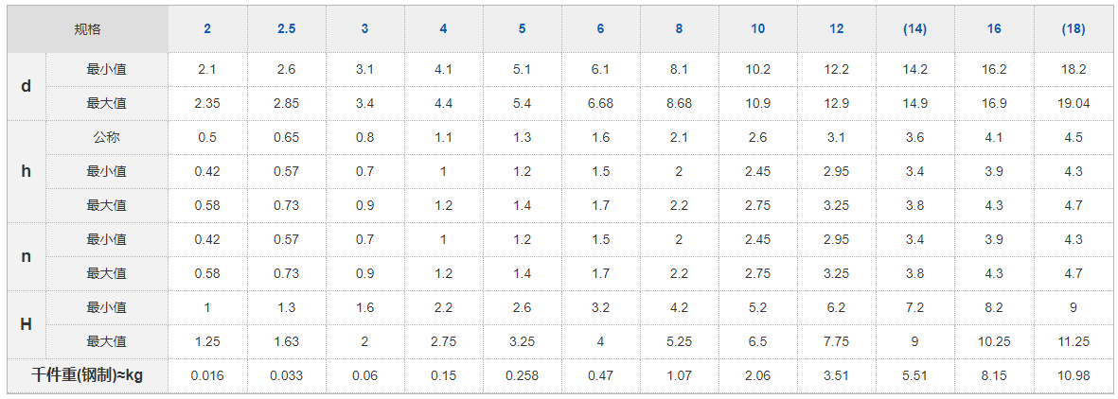Image resolution: width=1118 pixels, height=399 pixels.
Task: Open the size 6 specification link
Action: pos(600,29)
